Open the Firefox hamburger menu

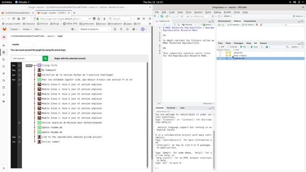tap(150, 19)
